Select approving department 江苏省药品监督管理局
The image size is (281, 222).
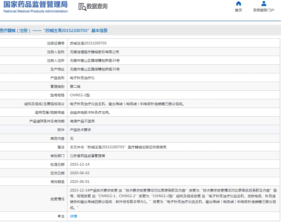(x=87, y=156)
